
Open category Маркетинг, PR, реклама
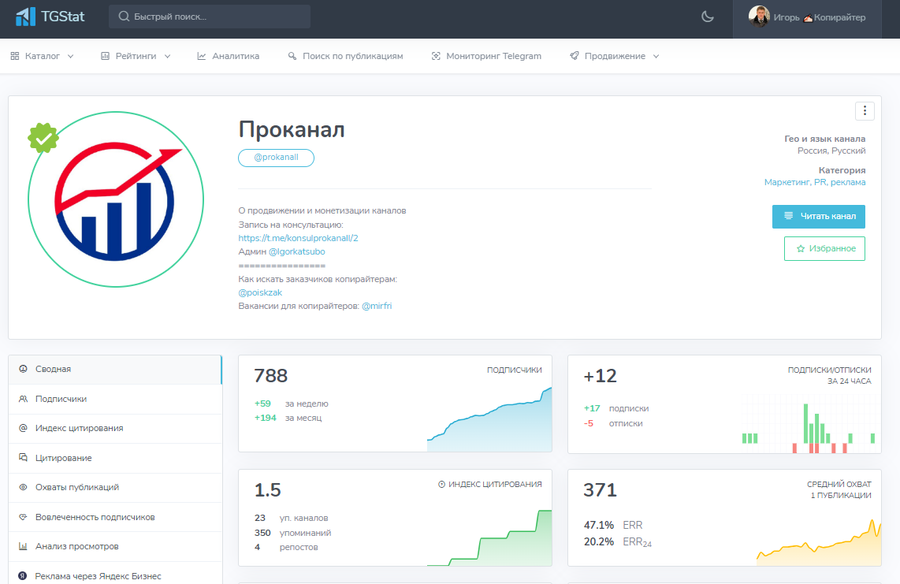click(x=814, y=182)
